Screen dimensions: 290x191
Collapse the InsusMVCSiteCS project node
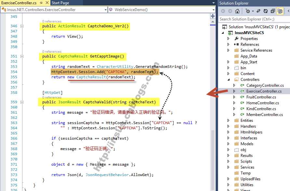(x=223, y=33)
